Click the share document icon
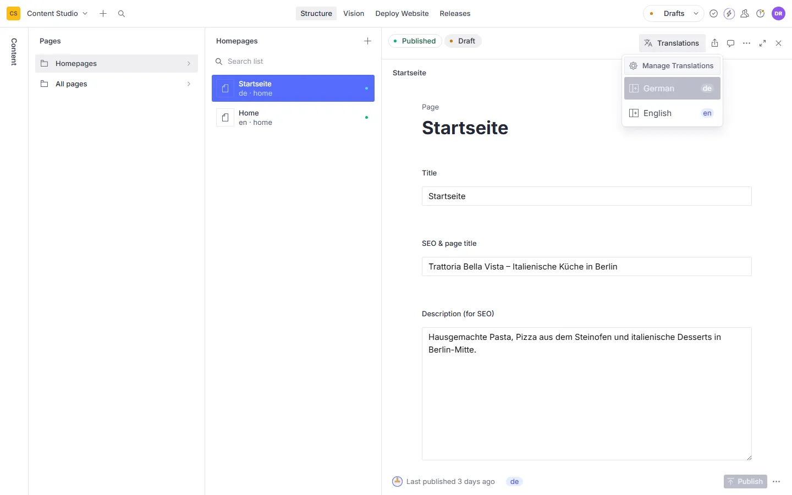The image size is (792, 495). pyautogui.click(x=715, y=43)
